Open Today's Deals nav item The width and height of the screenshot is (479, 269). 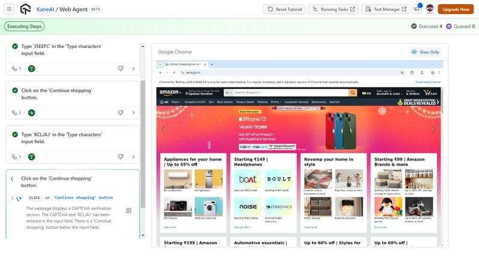coord(245,102)
